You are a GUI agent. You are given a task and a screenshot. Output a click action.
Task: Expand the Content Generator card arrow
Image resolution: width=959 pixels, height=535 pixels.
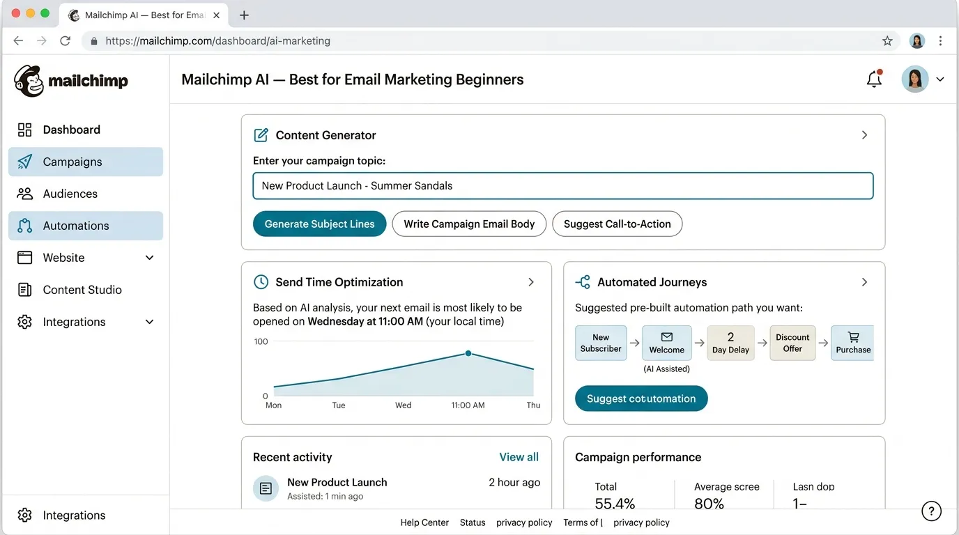coord(864,135)
